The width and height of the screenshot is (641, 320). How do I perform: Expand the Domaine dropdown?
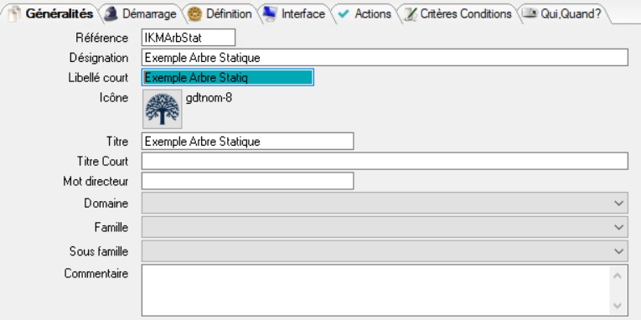619,203
